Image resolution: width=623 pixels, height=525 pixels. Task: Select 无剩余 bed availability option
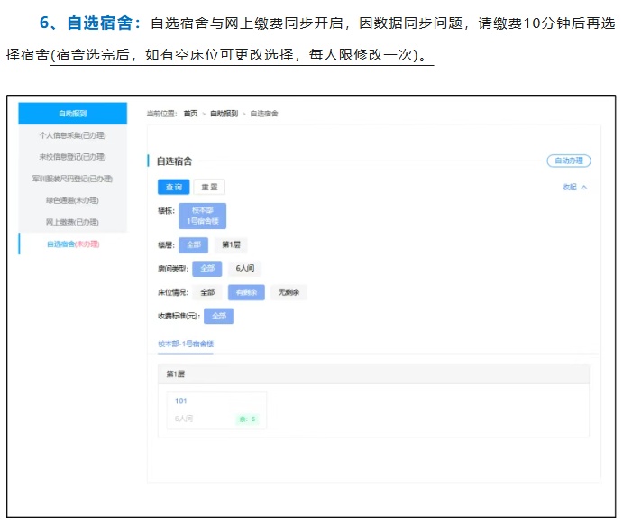click(x=289, y=292)
